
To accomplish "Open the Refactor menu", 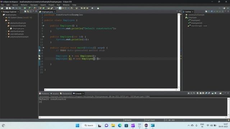I will tap(24, 5).
